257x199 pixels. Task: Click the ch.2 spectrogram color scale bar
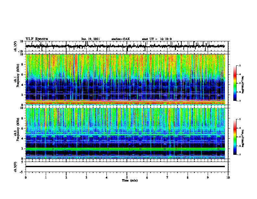point(235,137)
